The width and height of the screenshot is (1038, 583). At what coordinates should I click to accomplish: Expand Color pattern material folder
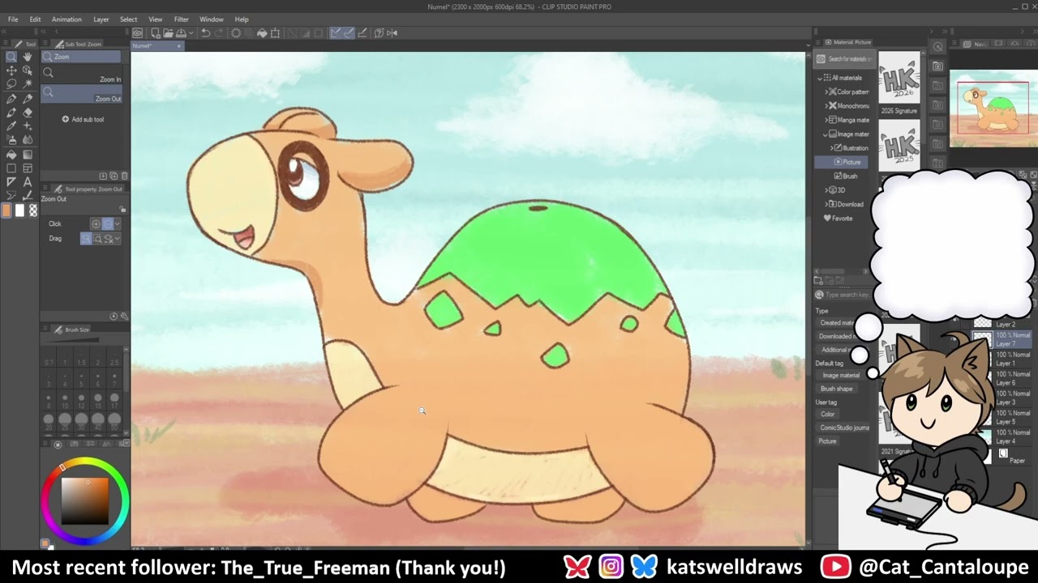click(826, 91)
